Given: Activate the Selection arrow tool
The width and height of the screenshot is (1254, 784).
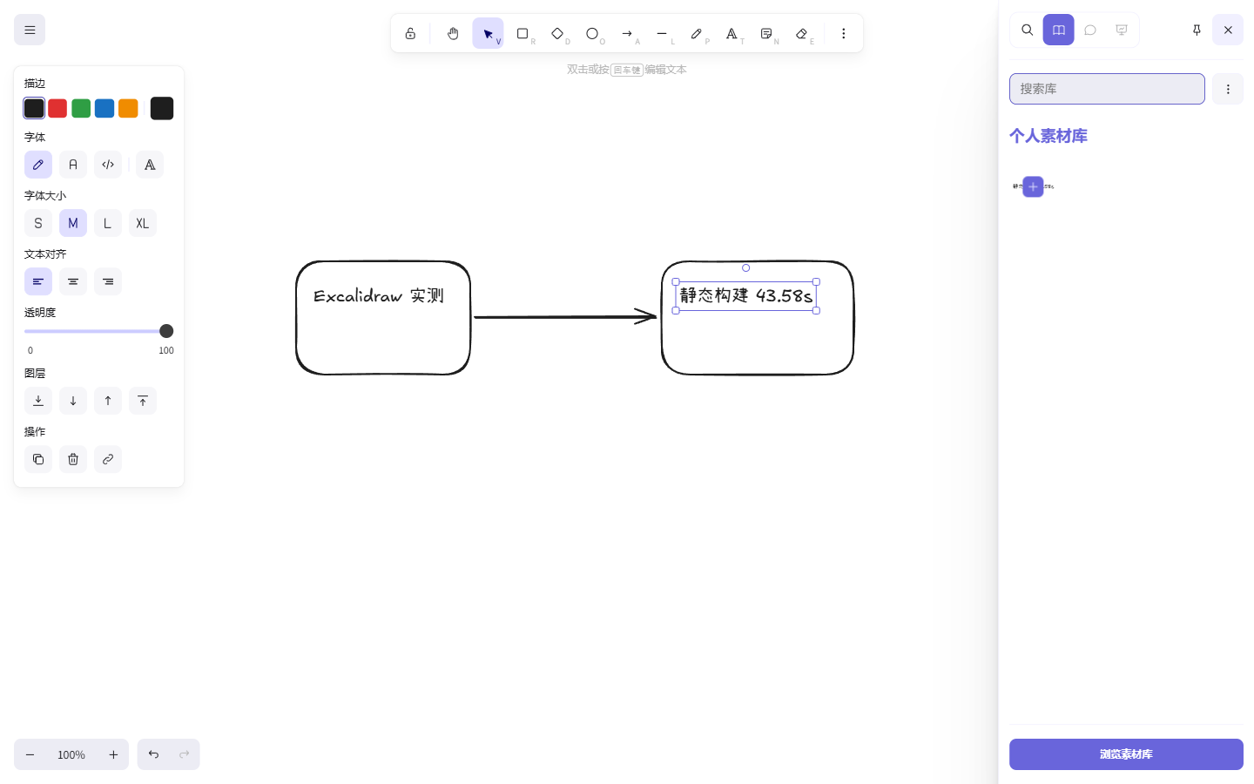Looking at the screenshot, I should (488, 34).
